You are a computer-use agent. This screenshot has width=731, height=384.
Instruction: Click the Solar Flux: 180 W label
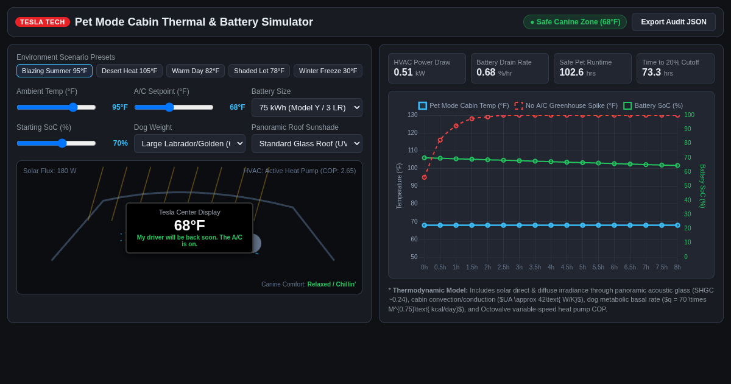(x=50, y=171)
